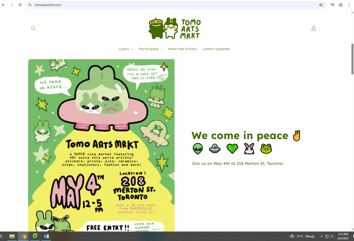The image size is (354, 241).
Task: Open the Chrome profile avatar icon
Action: pyautogui.click(x=341, y=5)
